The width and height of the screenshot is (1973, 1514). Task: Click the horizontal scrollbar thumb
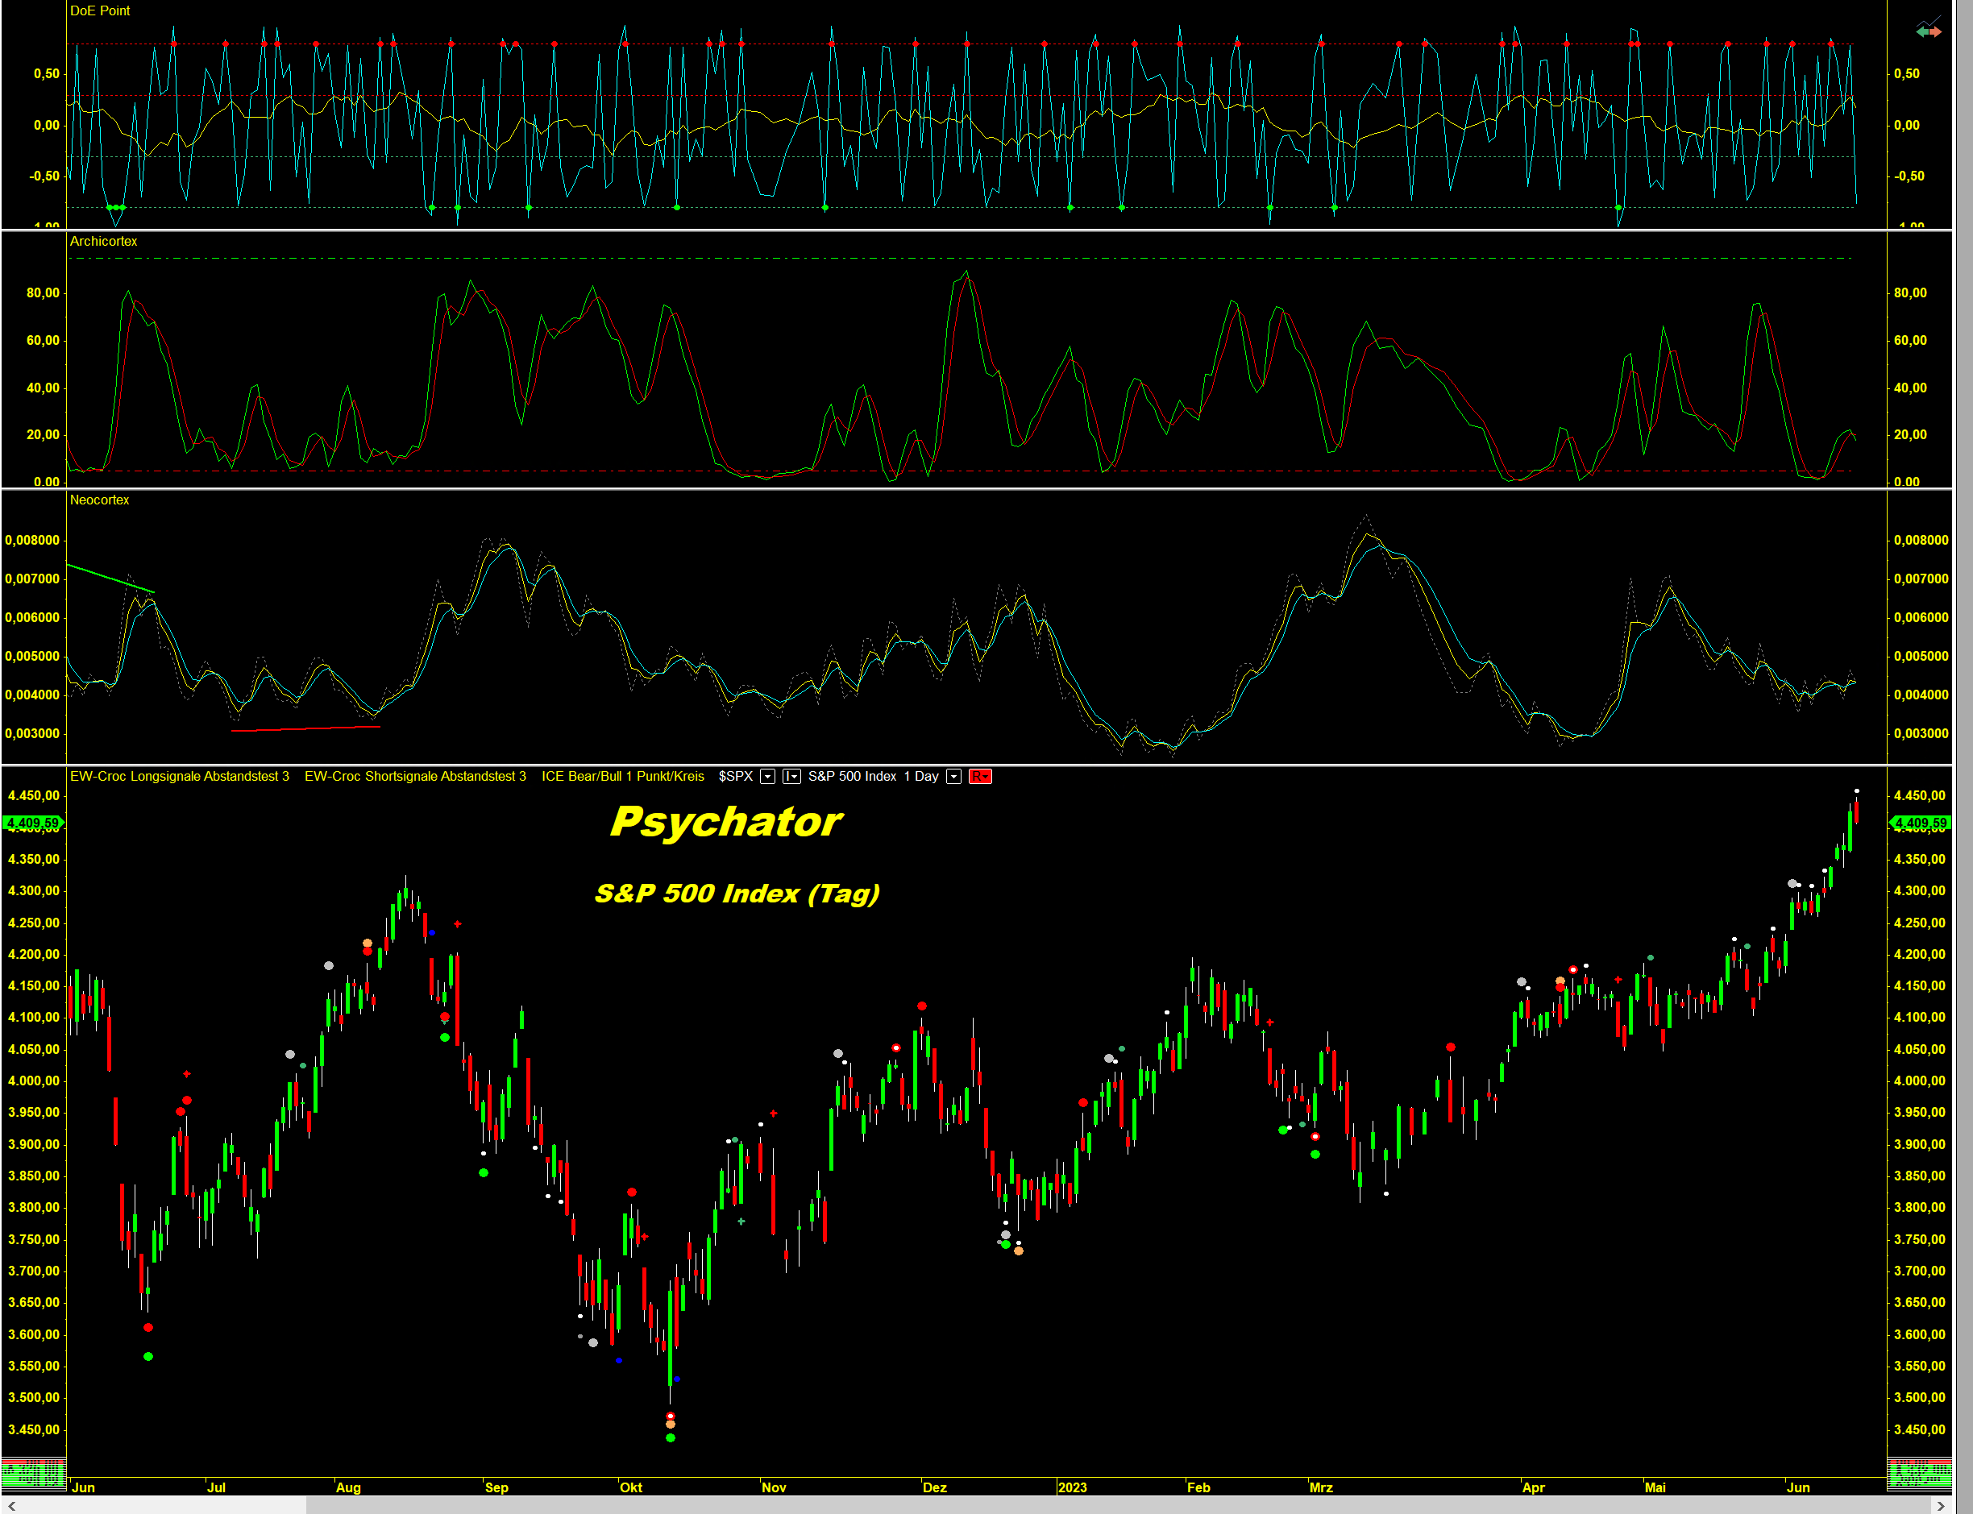click(x=1118, y=1506)
